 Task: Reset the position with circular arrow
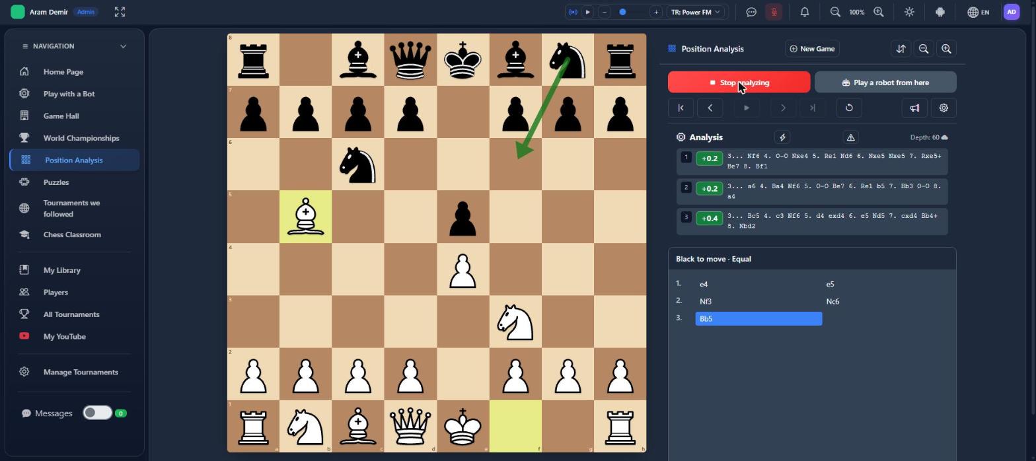pyautogui.click(x=849, y=108)
